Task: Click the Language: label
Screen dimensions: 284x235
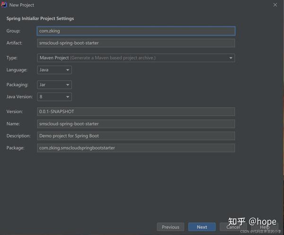Action: pyautogui.click(x=17, y=70)
